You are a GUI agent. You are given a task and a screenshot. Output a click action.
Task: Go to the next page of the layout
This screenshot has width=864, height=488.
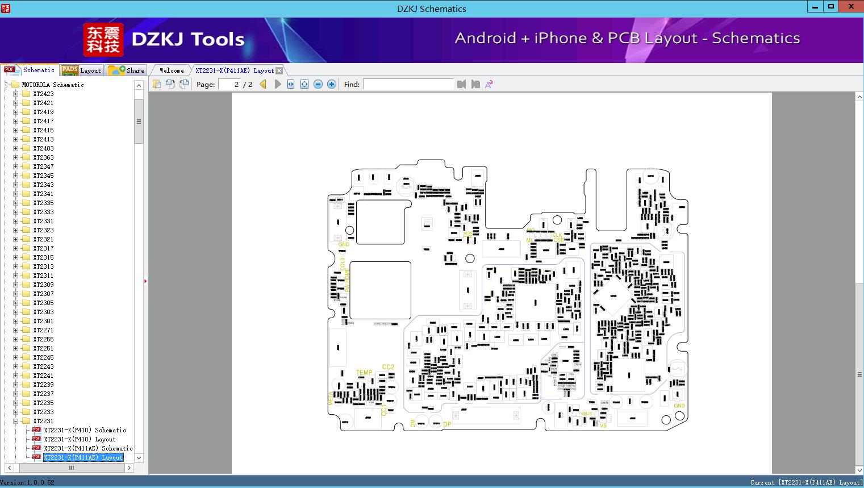[277, 84]
